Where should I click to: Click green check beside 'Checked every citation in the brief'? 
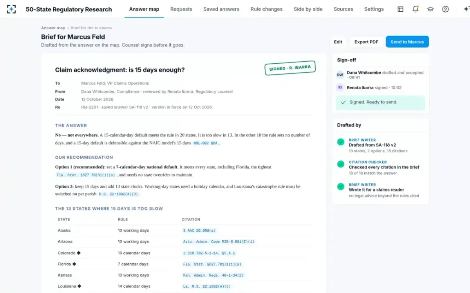coord(341,164)
